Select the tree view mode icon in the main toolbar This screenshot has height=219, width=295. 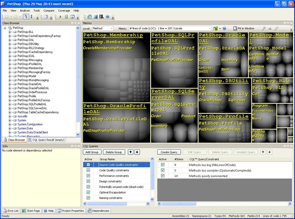click(x=26, y=17)
